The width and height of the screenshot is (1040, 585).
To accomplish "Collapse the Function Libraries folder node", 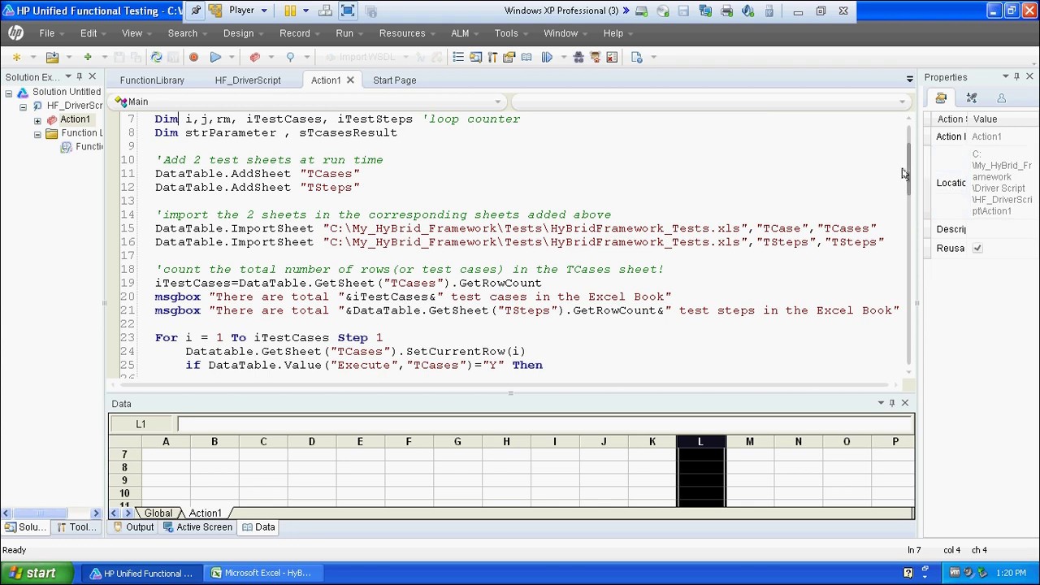I will tap(37, 134).
